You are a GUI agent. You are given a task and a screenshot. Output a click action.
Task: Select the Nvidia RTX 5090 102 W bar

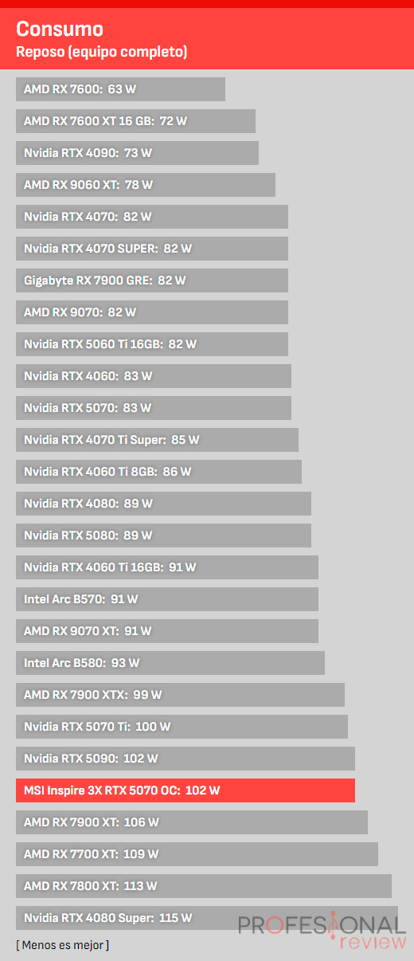coord(186,759)
